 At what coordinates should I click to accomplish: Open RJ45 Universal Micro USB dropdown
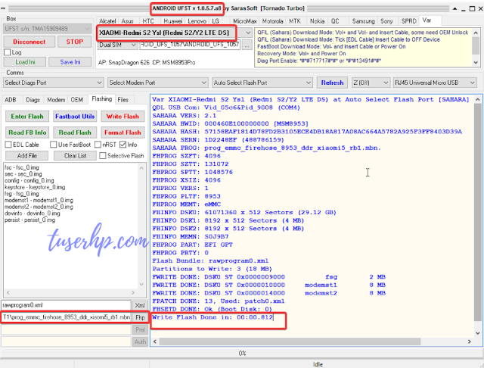(x=435, y=83)
